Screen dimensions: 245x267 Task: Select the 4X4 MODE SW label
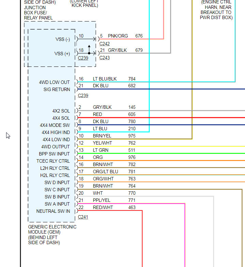click(x=55, y=125)
